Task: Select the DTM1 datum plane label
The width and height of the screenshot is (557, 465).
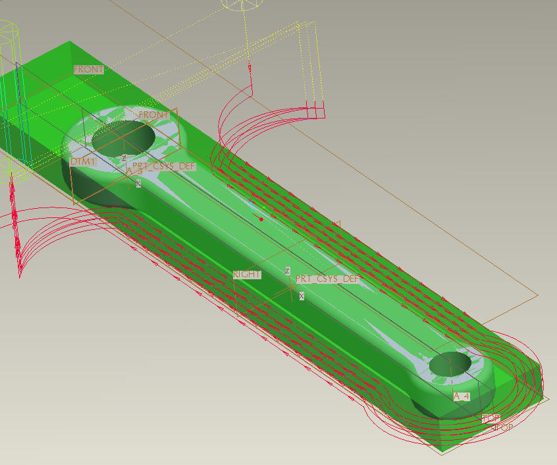Action: [x=84, y=162]
